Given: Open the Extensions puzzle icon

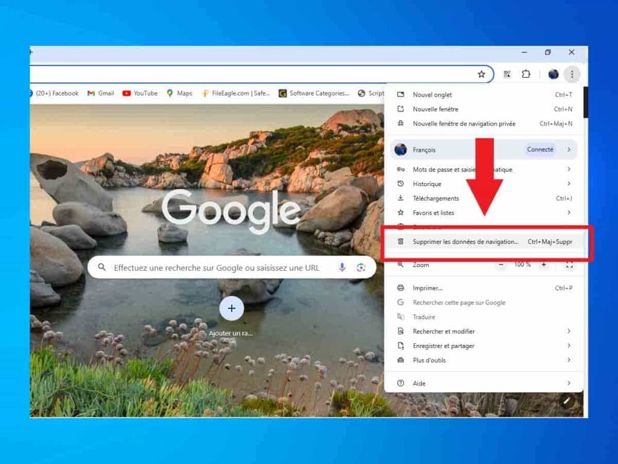Looking at the screenshot, I should [526, 74].
